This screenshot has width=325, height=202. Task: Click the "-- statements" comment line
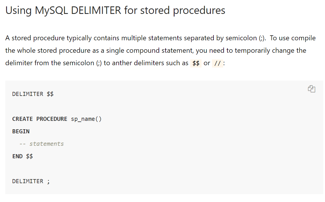pos(41,144)
